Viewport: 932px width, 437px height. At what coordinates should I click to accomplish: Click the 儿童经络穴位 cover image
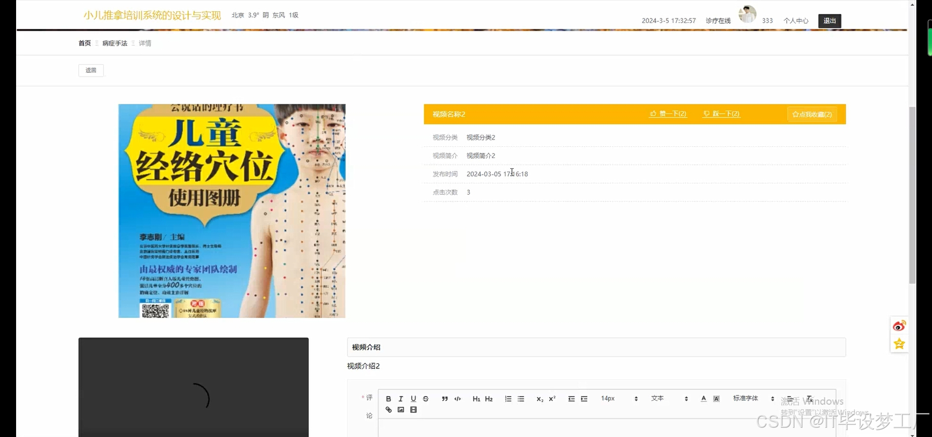coord(232,211)
